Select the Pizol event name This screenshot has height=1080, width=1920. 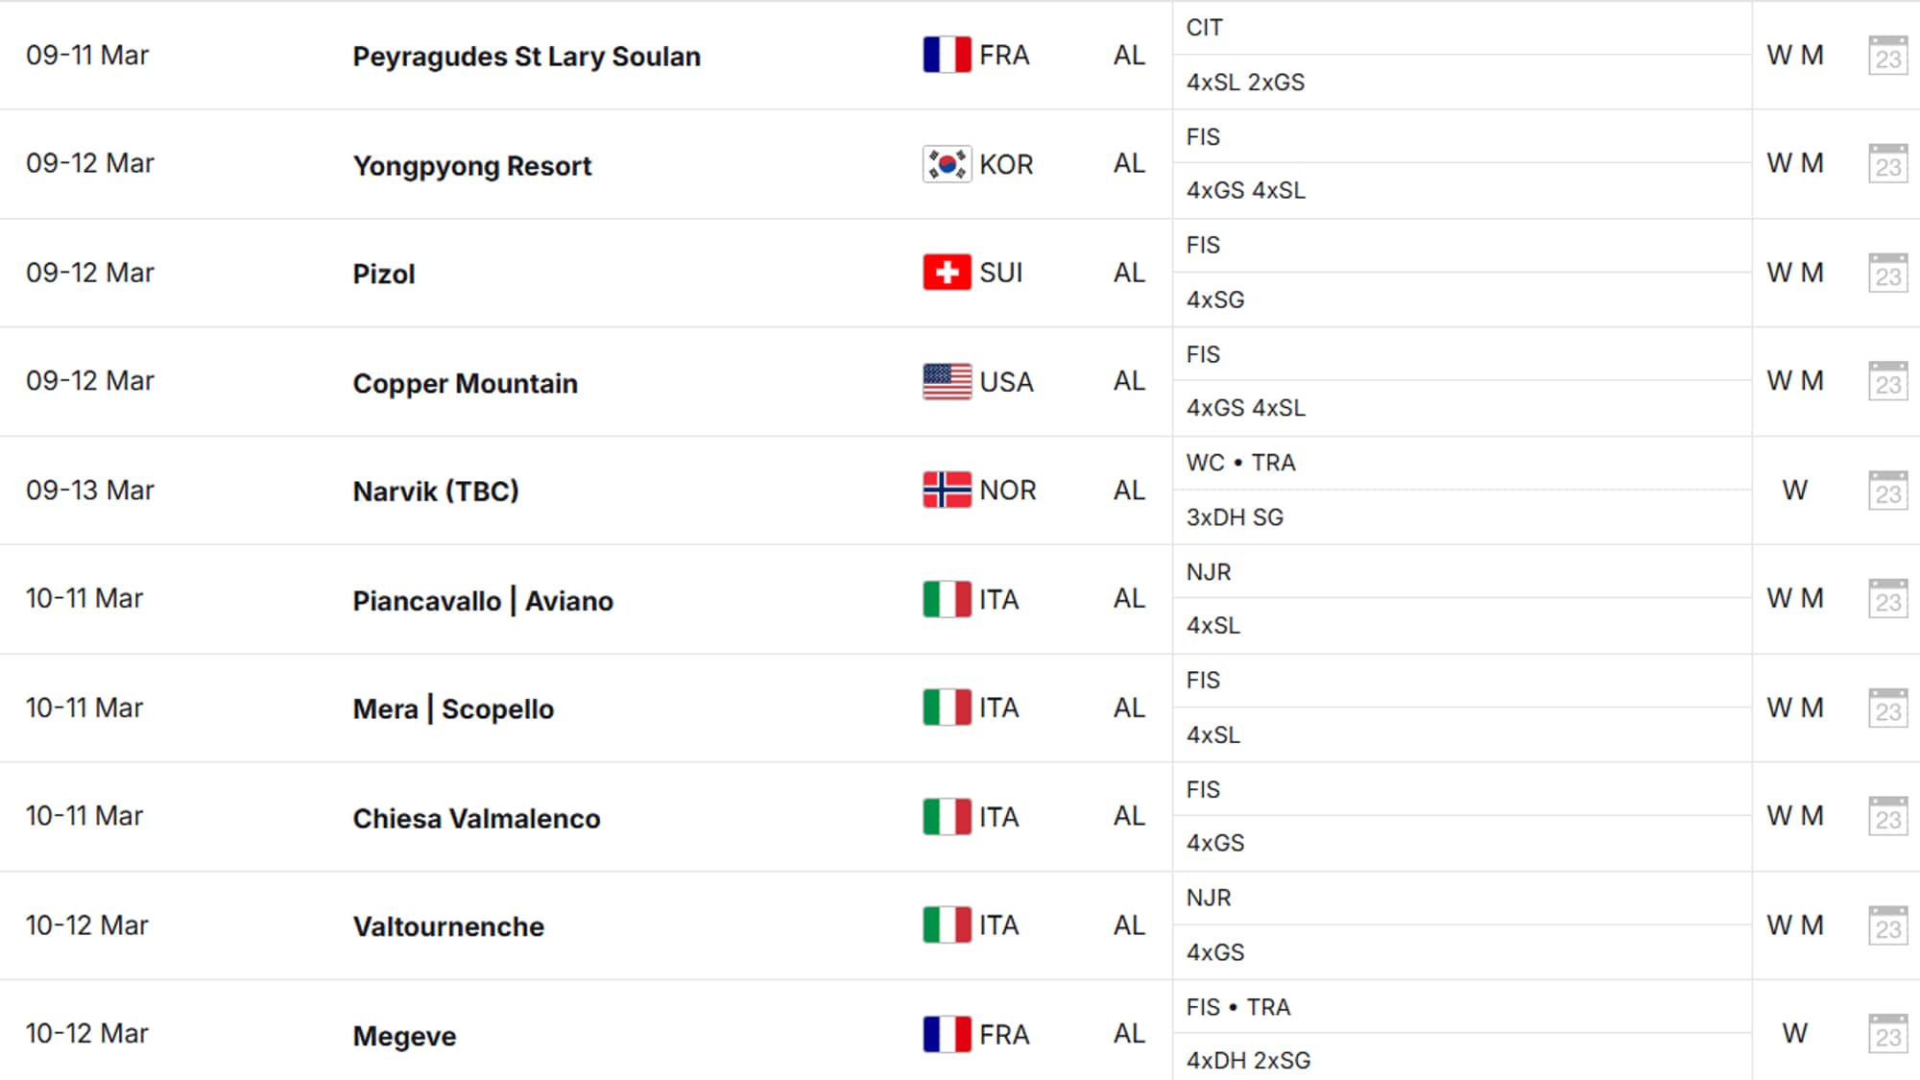coord(383,274)
